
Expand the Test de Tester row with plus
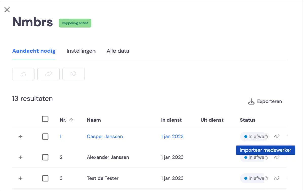point(21,178)
